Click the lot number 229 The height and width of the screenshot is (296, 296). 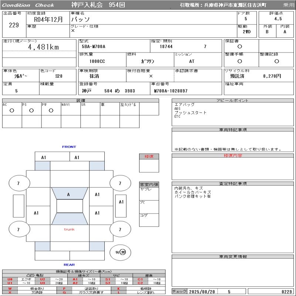click(x=14, y=25)
